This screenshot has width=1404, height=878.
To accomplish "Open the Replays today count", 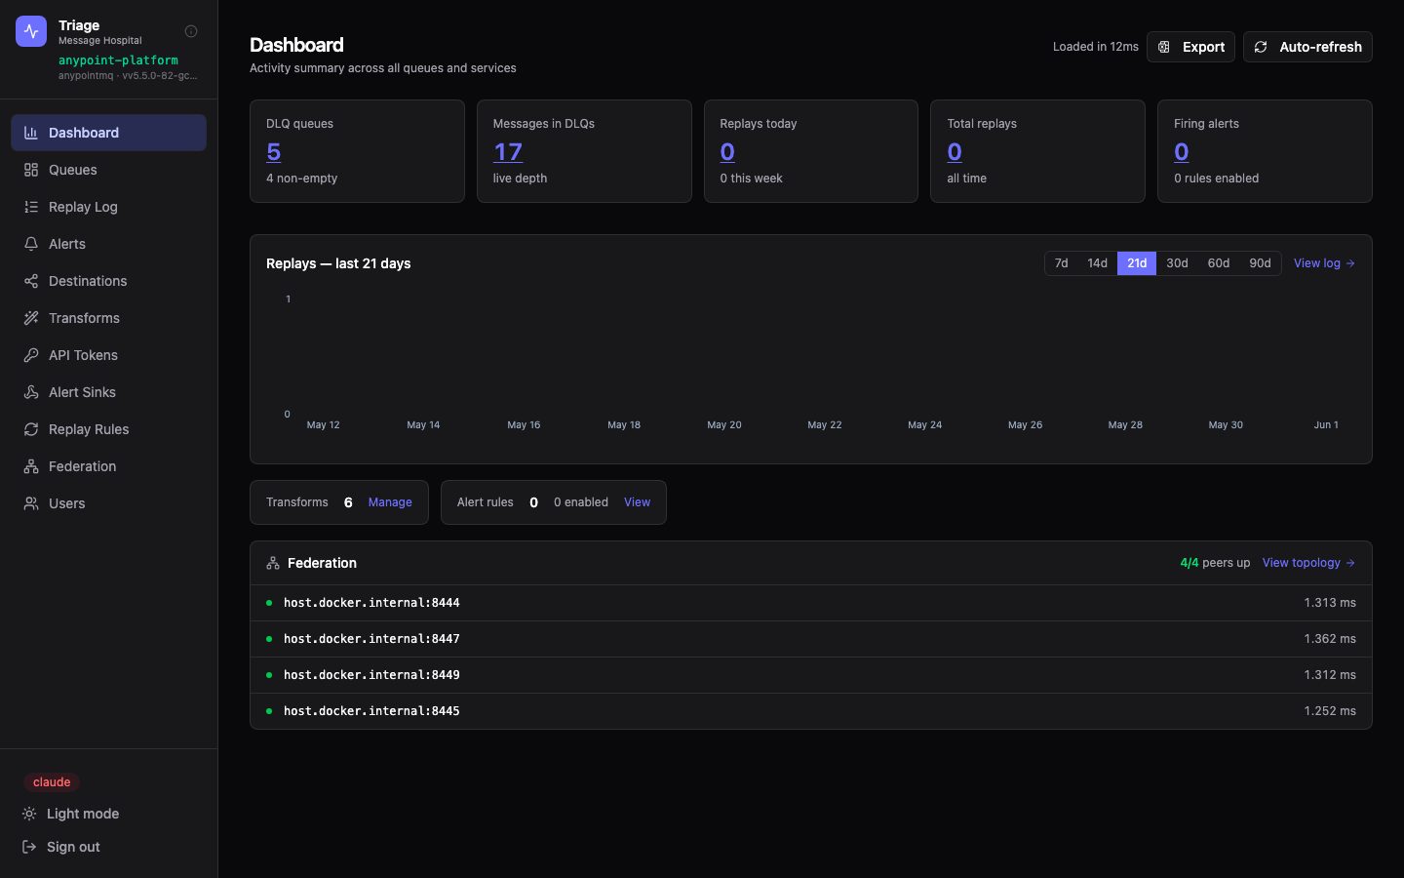I will tap(727, 152).
